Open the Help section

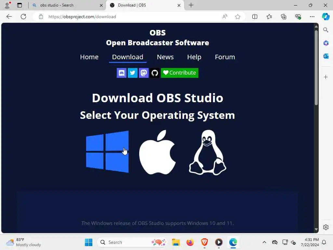tap(194, 57)
